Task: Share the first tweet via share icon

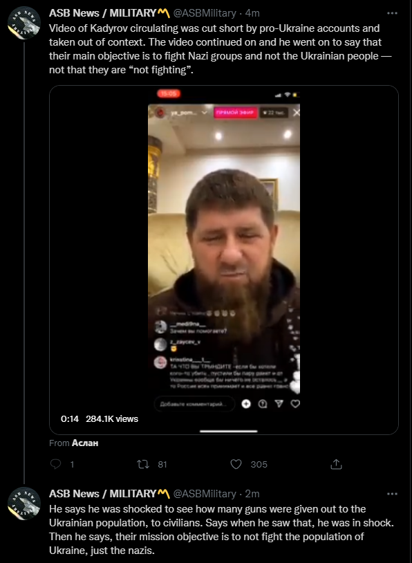Action: coord(336,464)
